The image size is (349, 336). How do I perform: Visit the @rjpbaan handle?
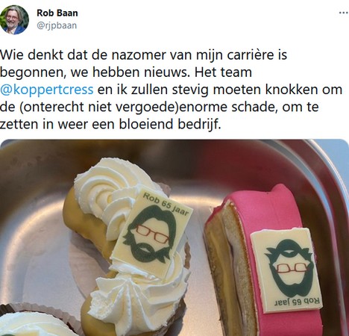57,25
